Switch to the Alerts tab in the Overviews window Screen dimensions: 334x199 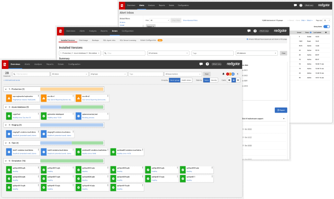[x=27, y=64]
